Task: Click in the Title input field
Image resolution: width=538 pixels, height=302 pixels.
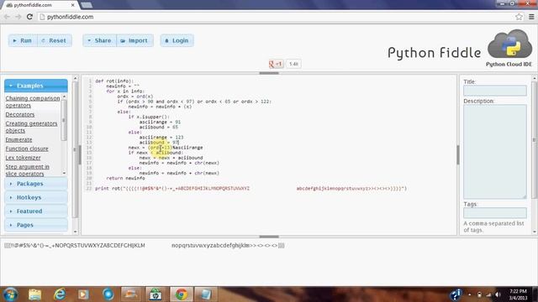Action: point(495,91)
